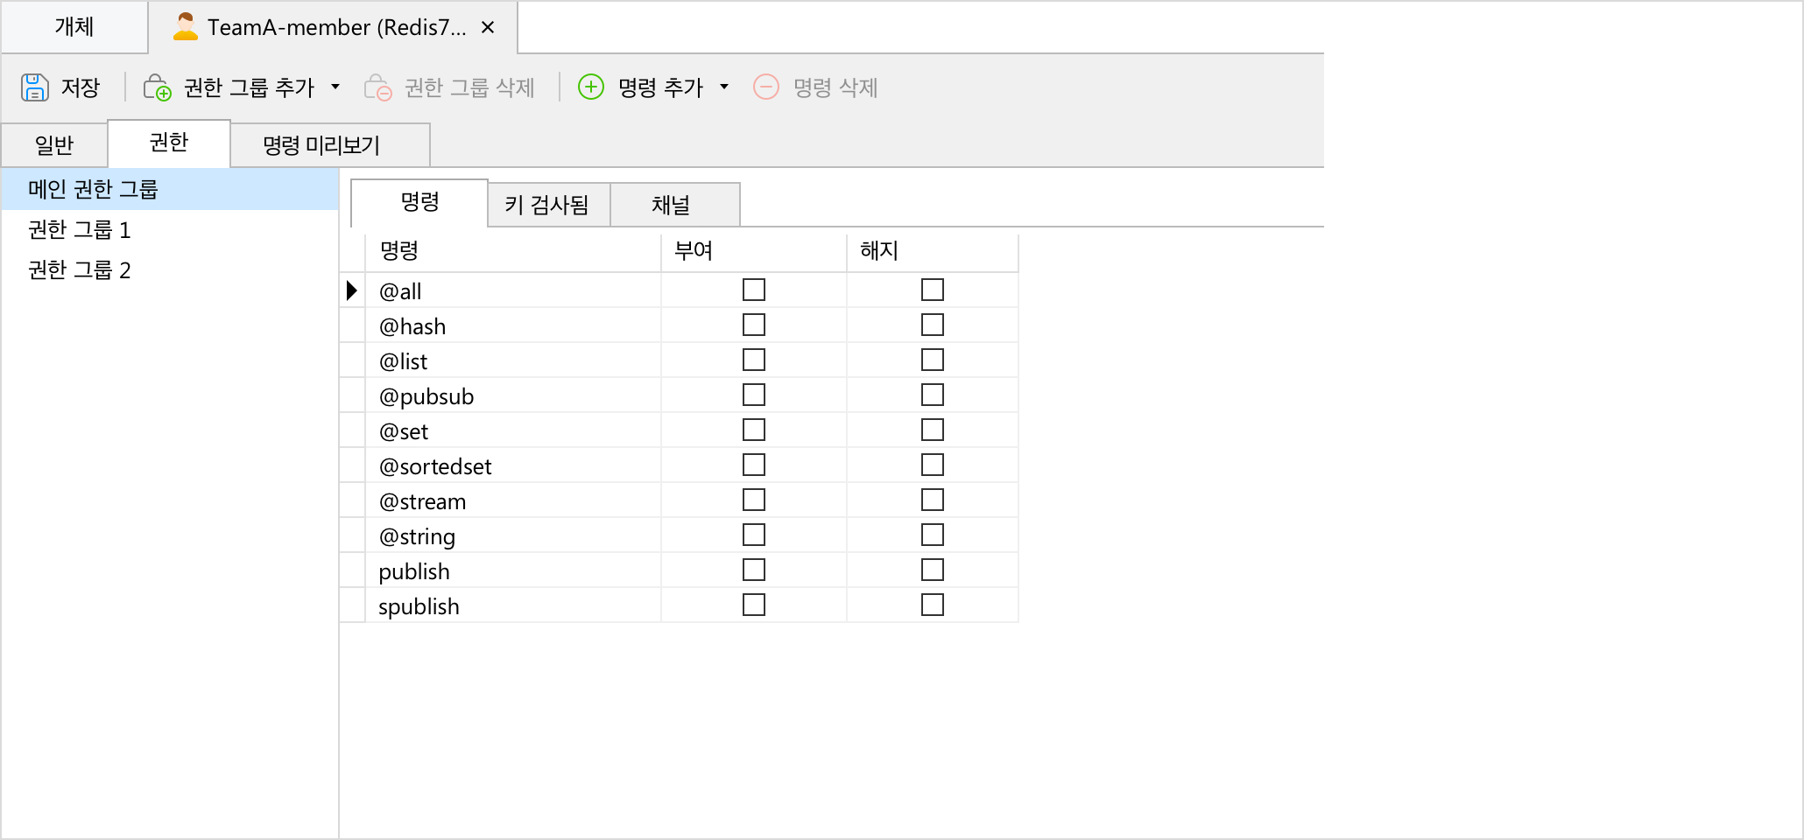Open the add permission group dropdown arrow
This screenshot has height=840, width=1804.
click(335, 87)
